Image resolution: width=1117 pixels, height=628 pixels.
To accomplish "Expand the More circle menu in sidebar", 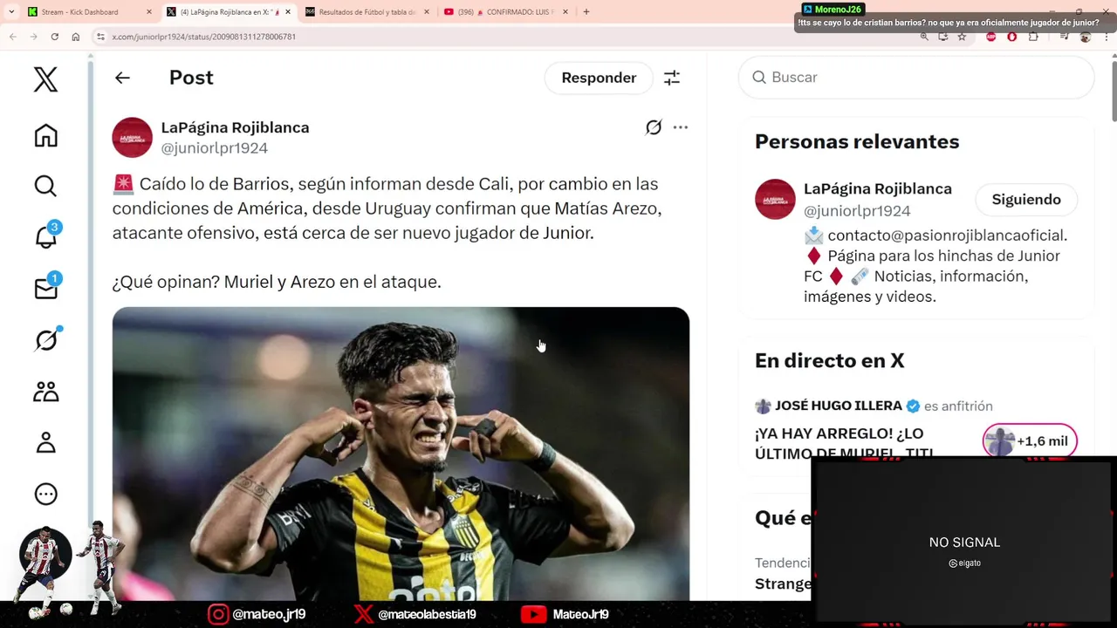I will coord(45,495).
